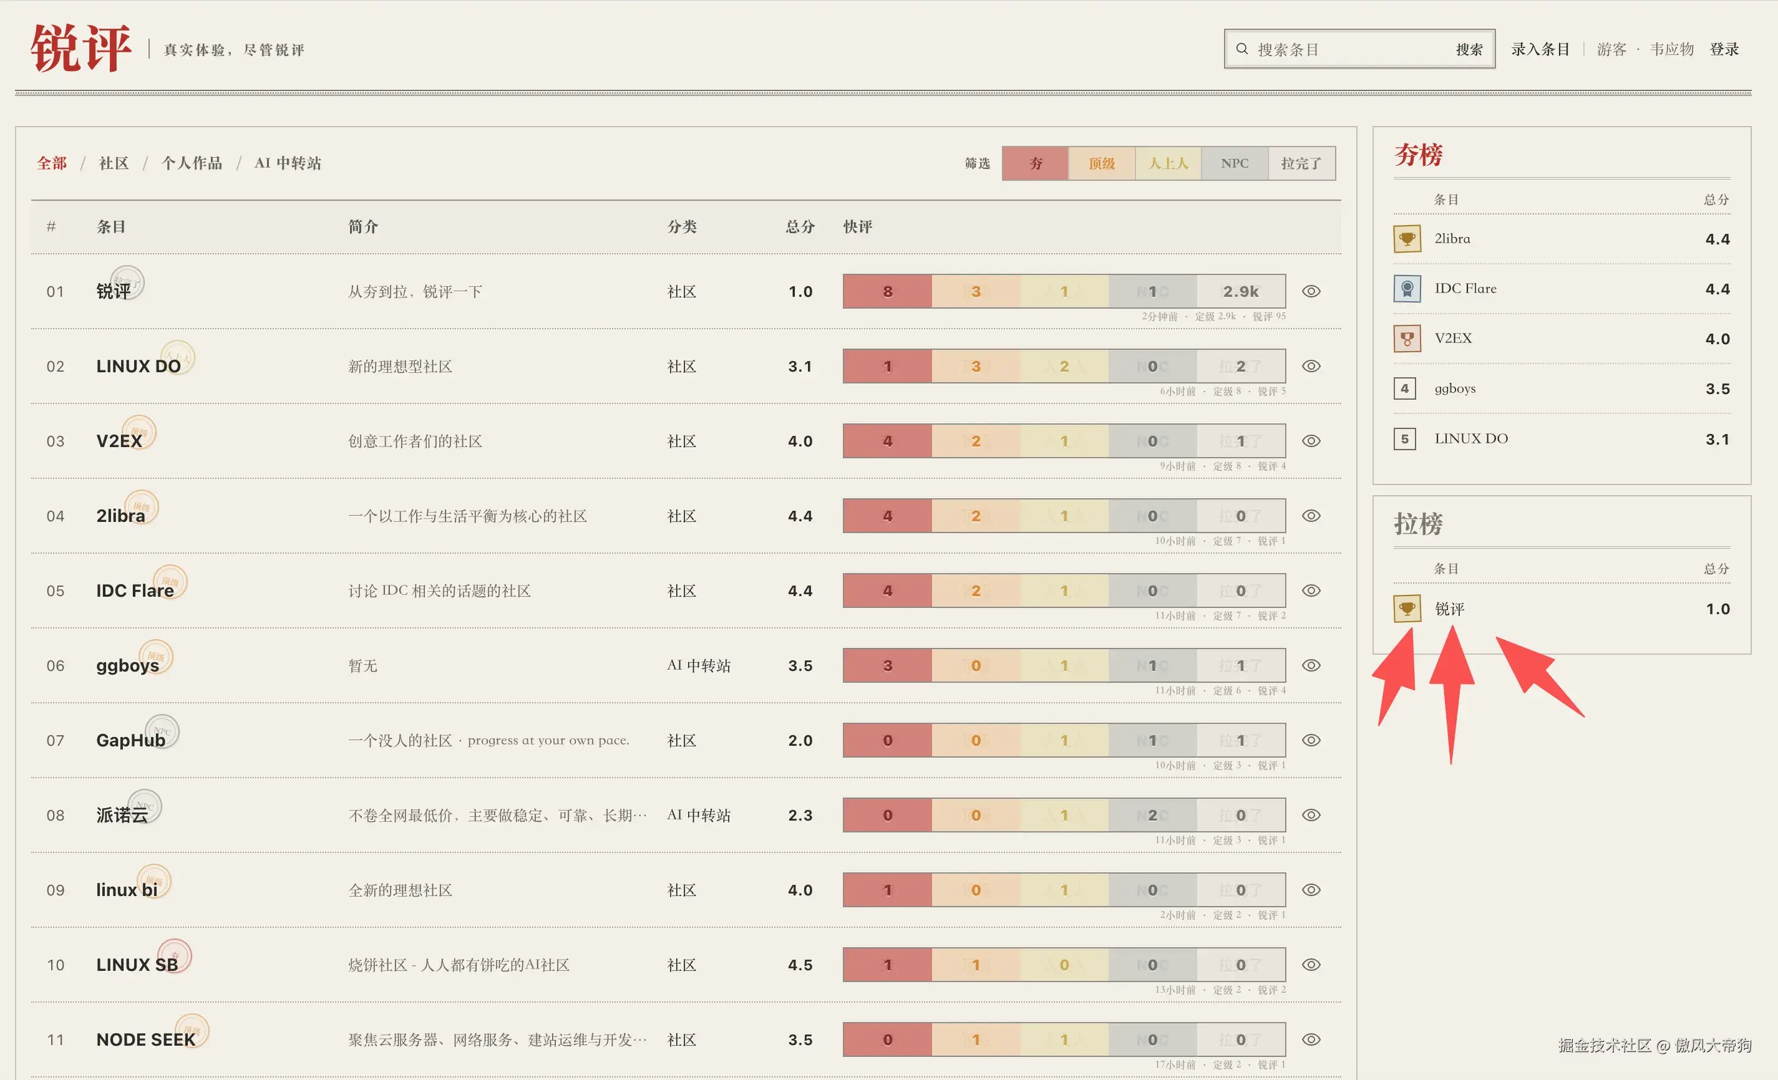The image size is (1778, 1080).
Task: Open the GapHub entry title
Action: (130, 740)
